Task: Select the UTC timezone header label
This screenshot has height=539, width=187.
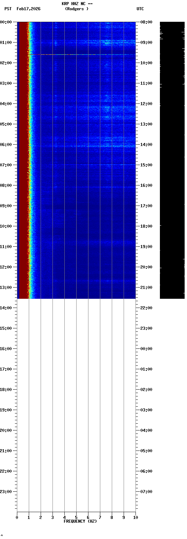Action: click(x=140, y=9)
